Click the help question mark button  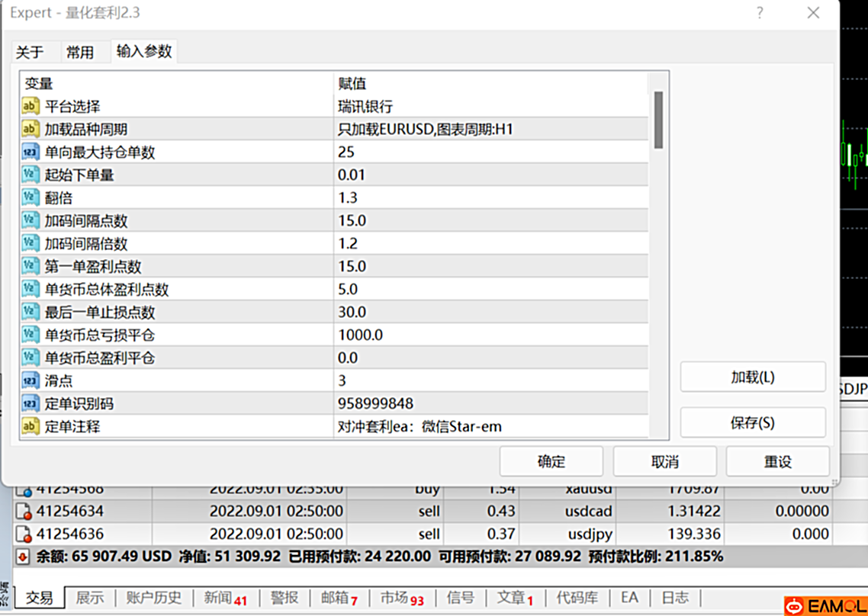(x=760, y=13)
